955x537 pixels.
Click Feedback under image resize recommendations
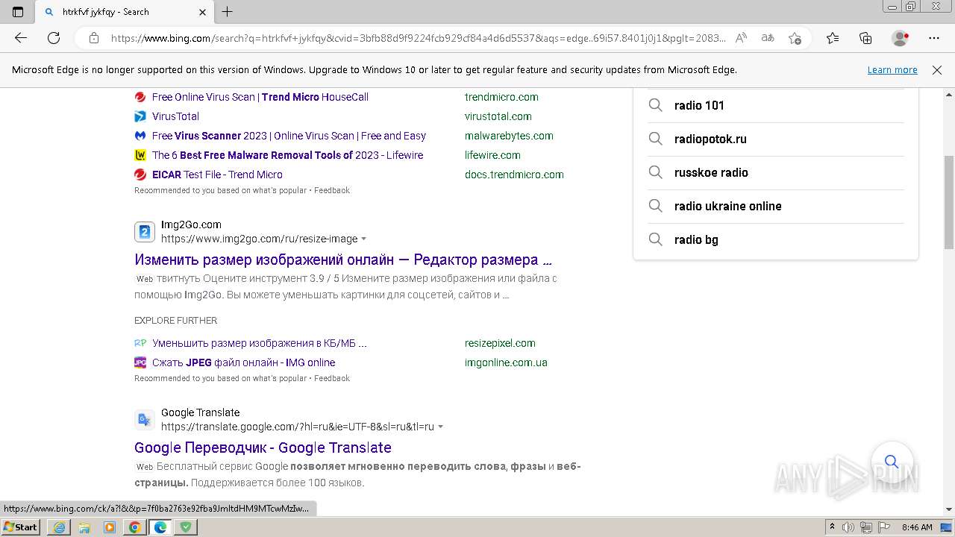coord(332,378)
